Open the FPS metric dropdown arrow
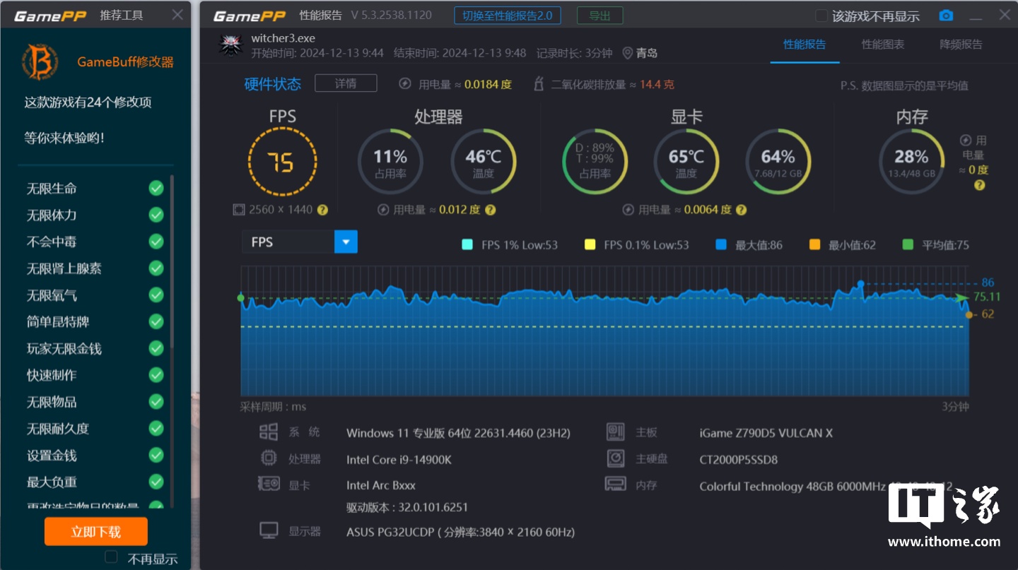This screenshot has width=1018, height=570. (x=346, y=242)
